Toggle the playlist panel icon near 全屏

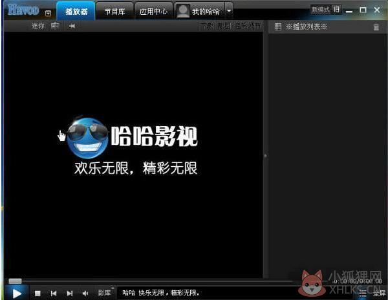coord(363,294)
